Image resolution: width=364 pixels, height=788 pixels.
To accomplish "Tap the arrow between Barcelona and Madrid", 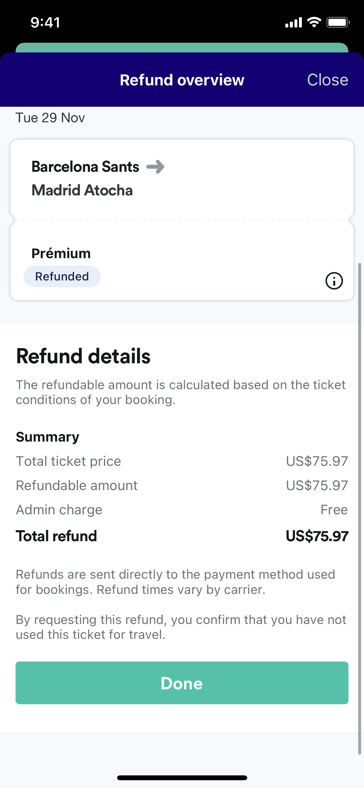I will [156, 167].
